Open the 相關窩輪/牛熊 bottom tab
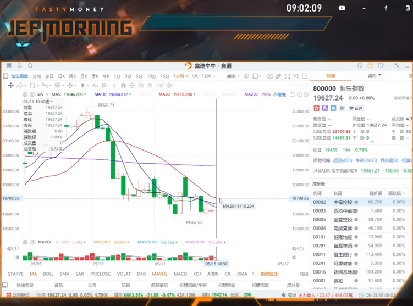The height and width of the screenshot is (306, 413). pyautogui.click(x=193, y=285)
